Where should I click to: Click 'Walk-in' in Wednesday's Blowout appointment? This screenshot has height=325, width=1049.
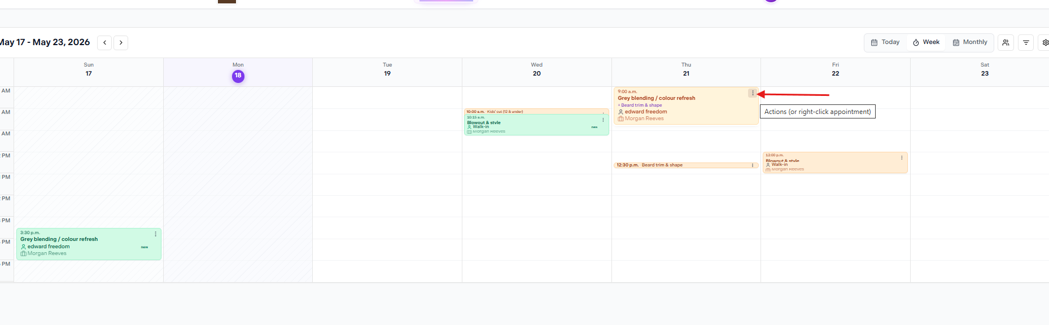point(481,127)
